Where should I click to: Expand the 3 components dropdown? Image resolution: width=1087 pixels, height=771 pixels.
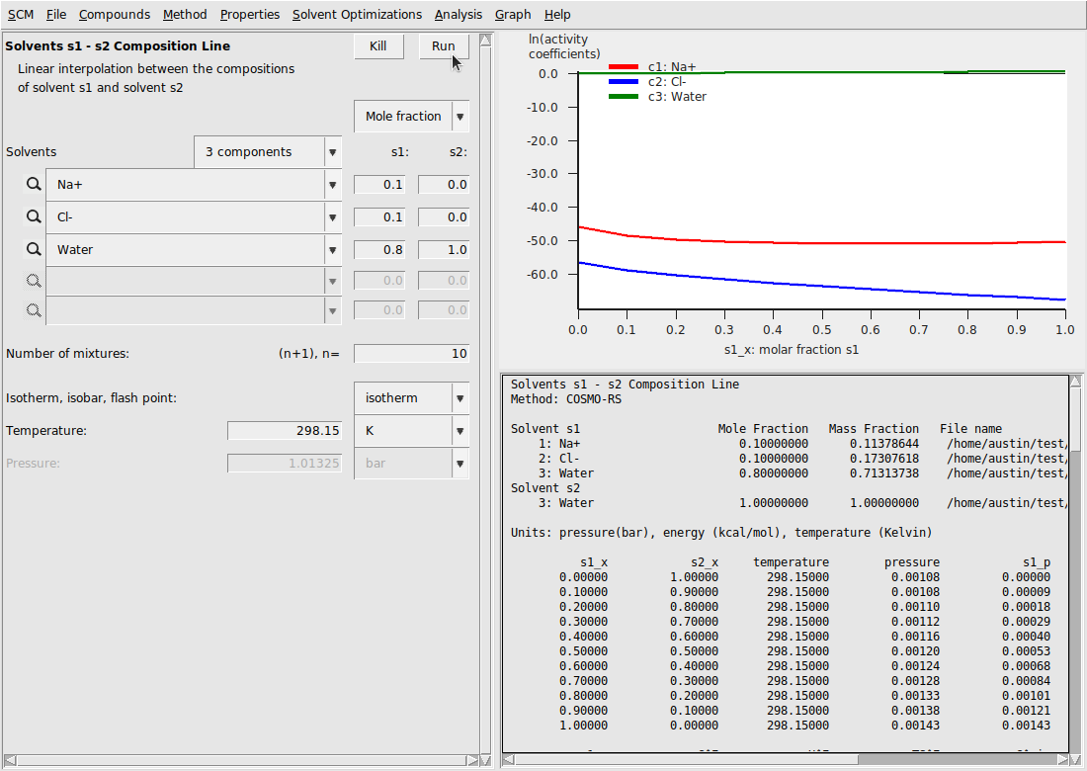(332, 152)
